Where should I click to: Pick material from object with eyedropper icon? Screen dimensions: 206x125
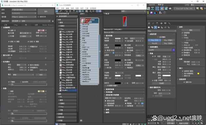pos(61,11)
